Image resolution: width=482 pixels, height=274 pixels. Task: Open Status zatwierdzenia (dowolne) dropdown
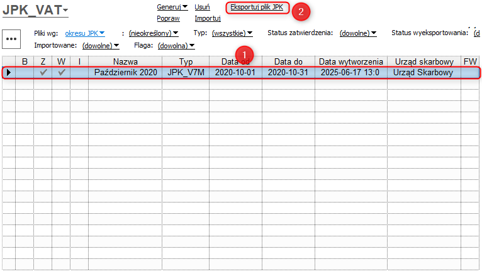pos(358,33)
